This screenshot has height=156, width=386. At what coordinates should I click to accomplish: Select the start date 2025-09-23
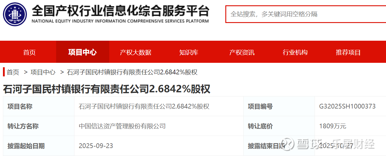(x=96, y=146)
